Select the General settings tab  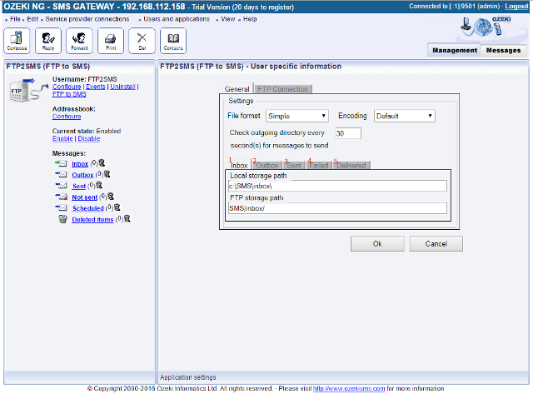coord(237,89)
